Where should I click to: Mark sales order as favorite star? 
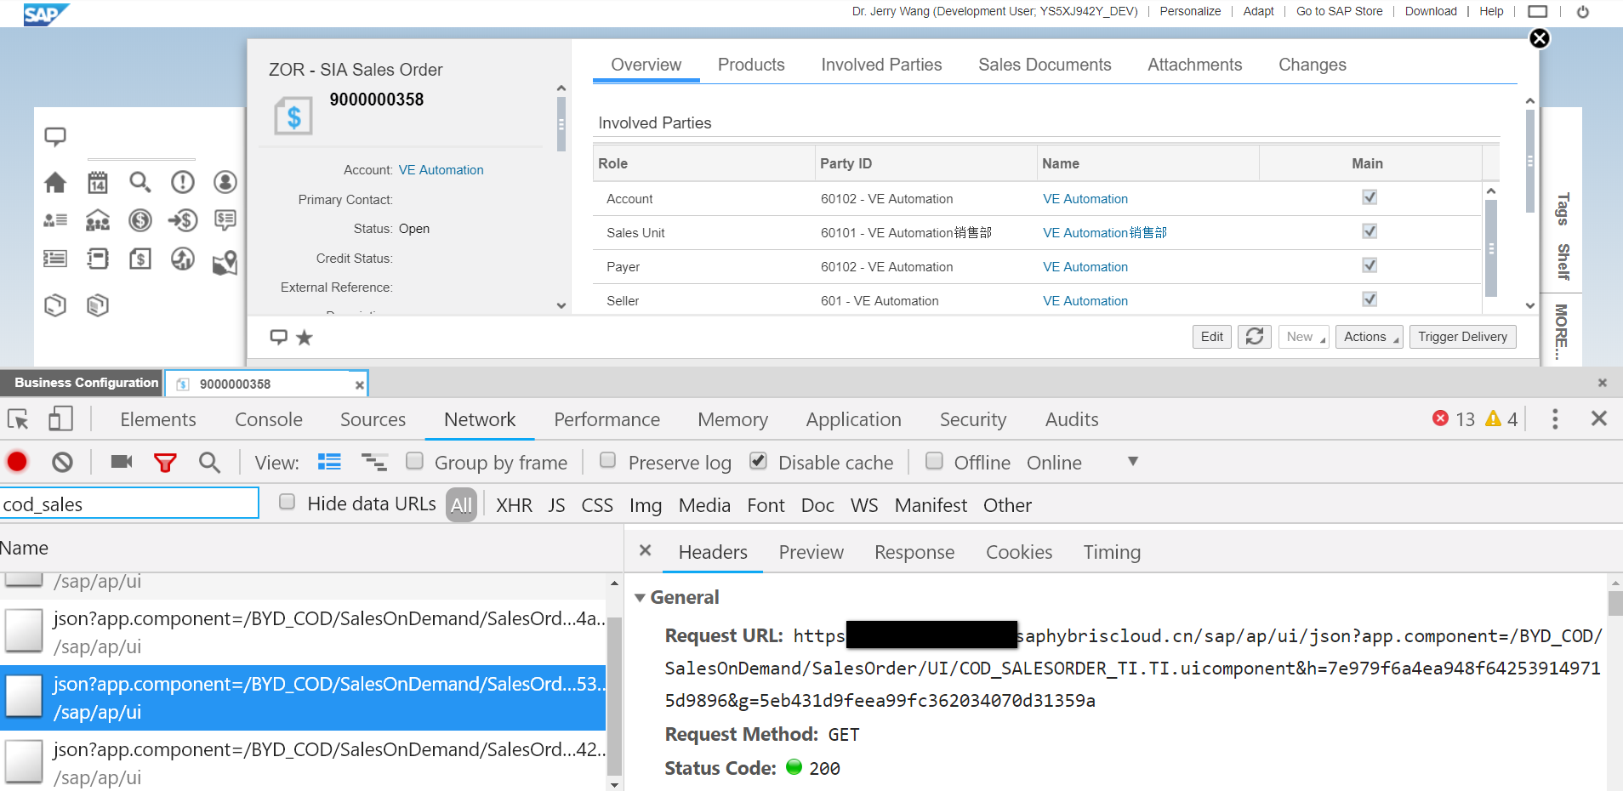pyautogui.click(x=305, y=338)
